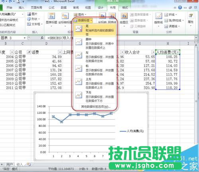Open Excel Help question mark icon
This screenshot has width=199, height=172.
(x=180, y=8)
